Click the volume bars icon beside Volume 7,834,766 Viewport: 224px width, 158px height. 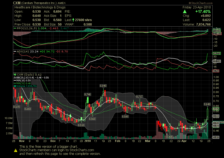pos(15,86)
